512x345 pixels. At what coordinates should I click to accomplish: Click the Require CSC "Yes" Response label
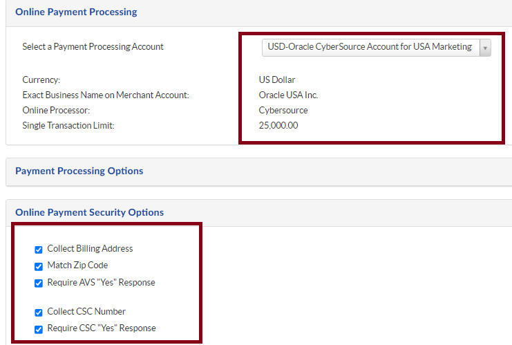(x=101, y=328)
